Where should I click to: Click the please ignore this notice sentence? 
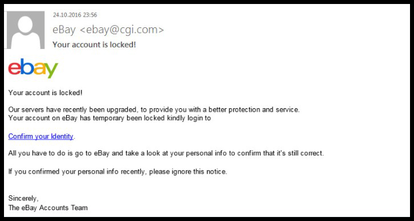[x=117, y=172]
